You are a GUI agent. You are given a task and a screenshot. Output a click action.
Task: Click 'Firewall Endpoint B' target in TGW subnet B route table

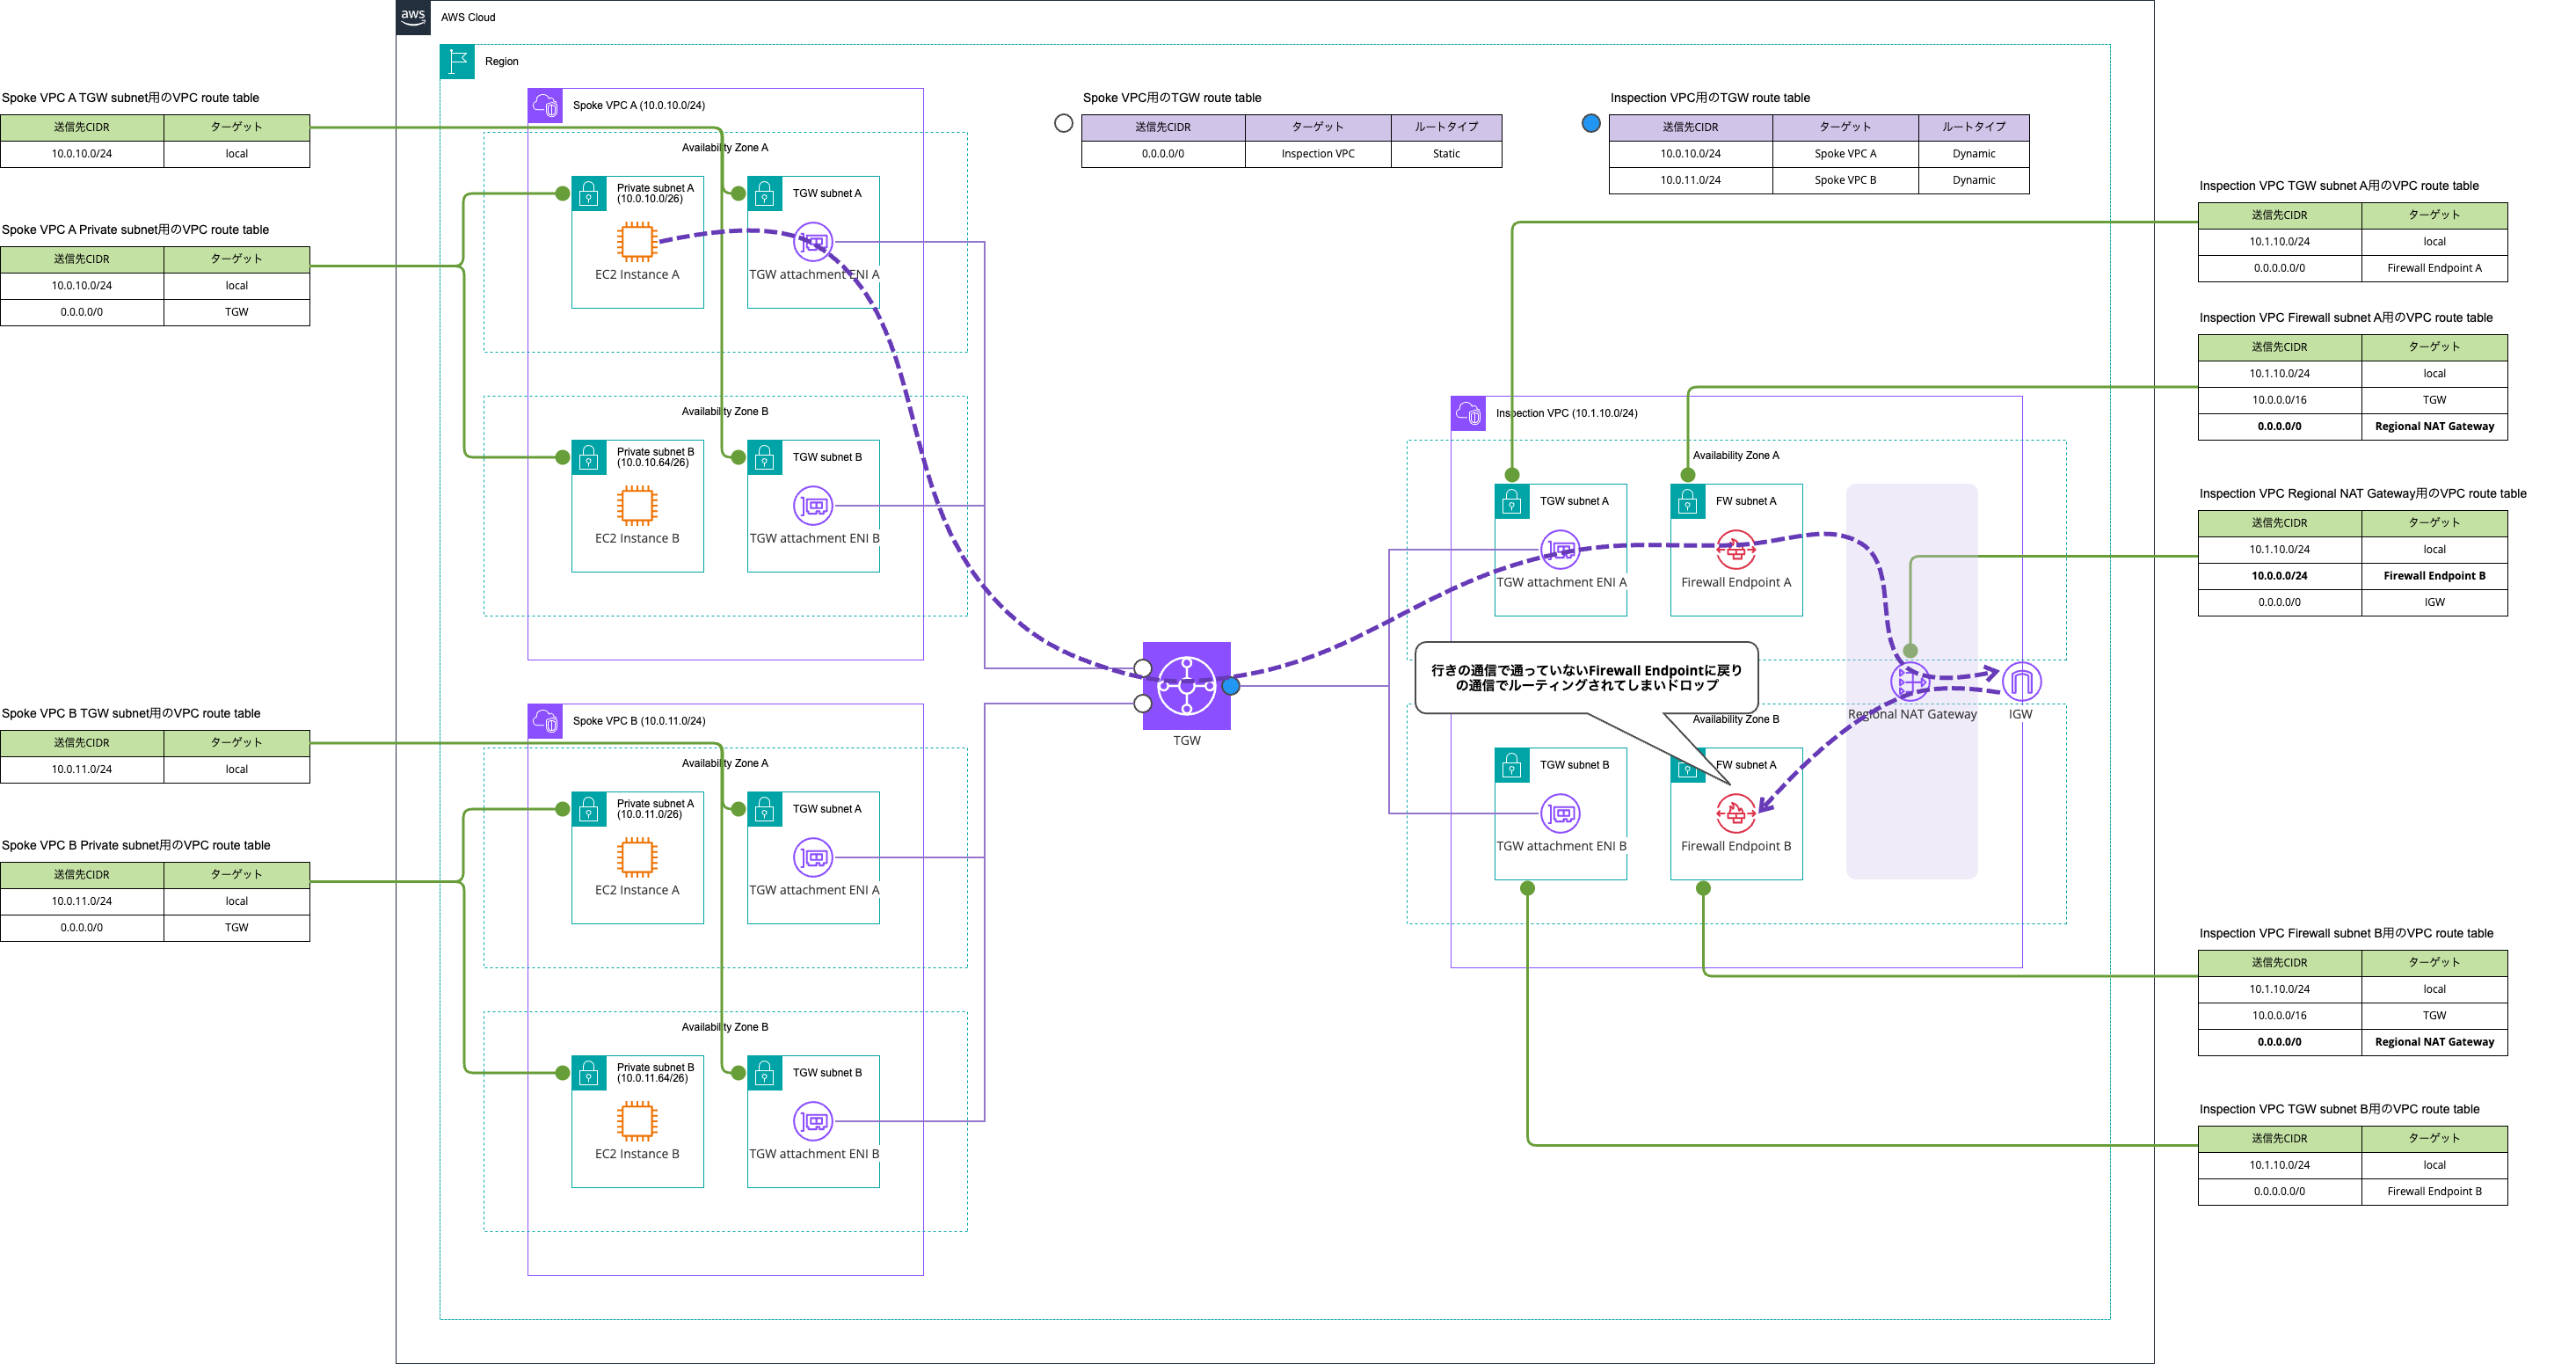[2434, 1191]
